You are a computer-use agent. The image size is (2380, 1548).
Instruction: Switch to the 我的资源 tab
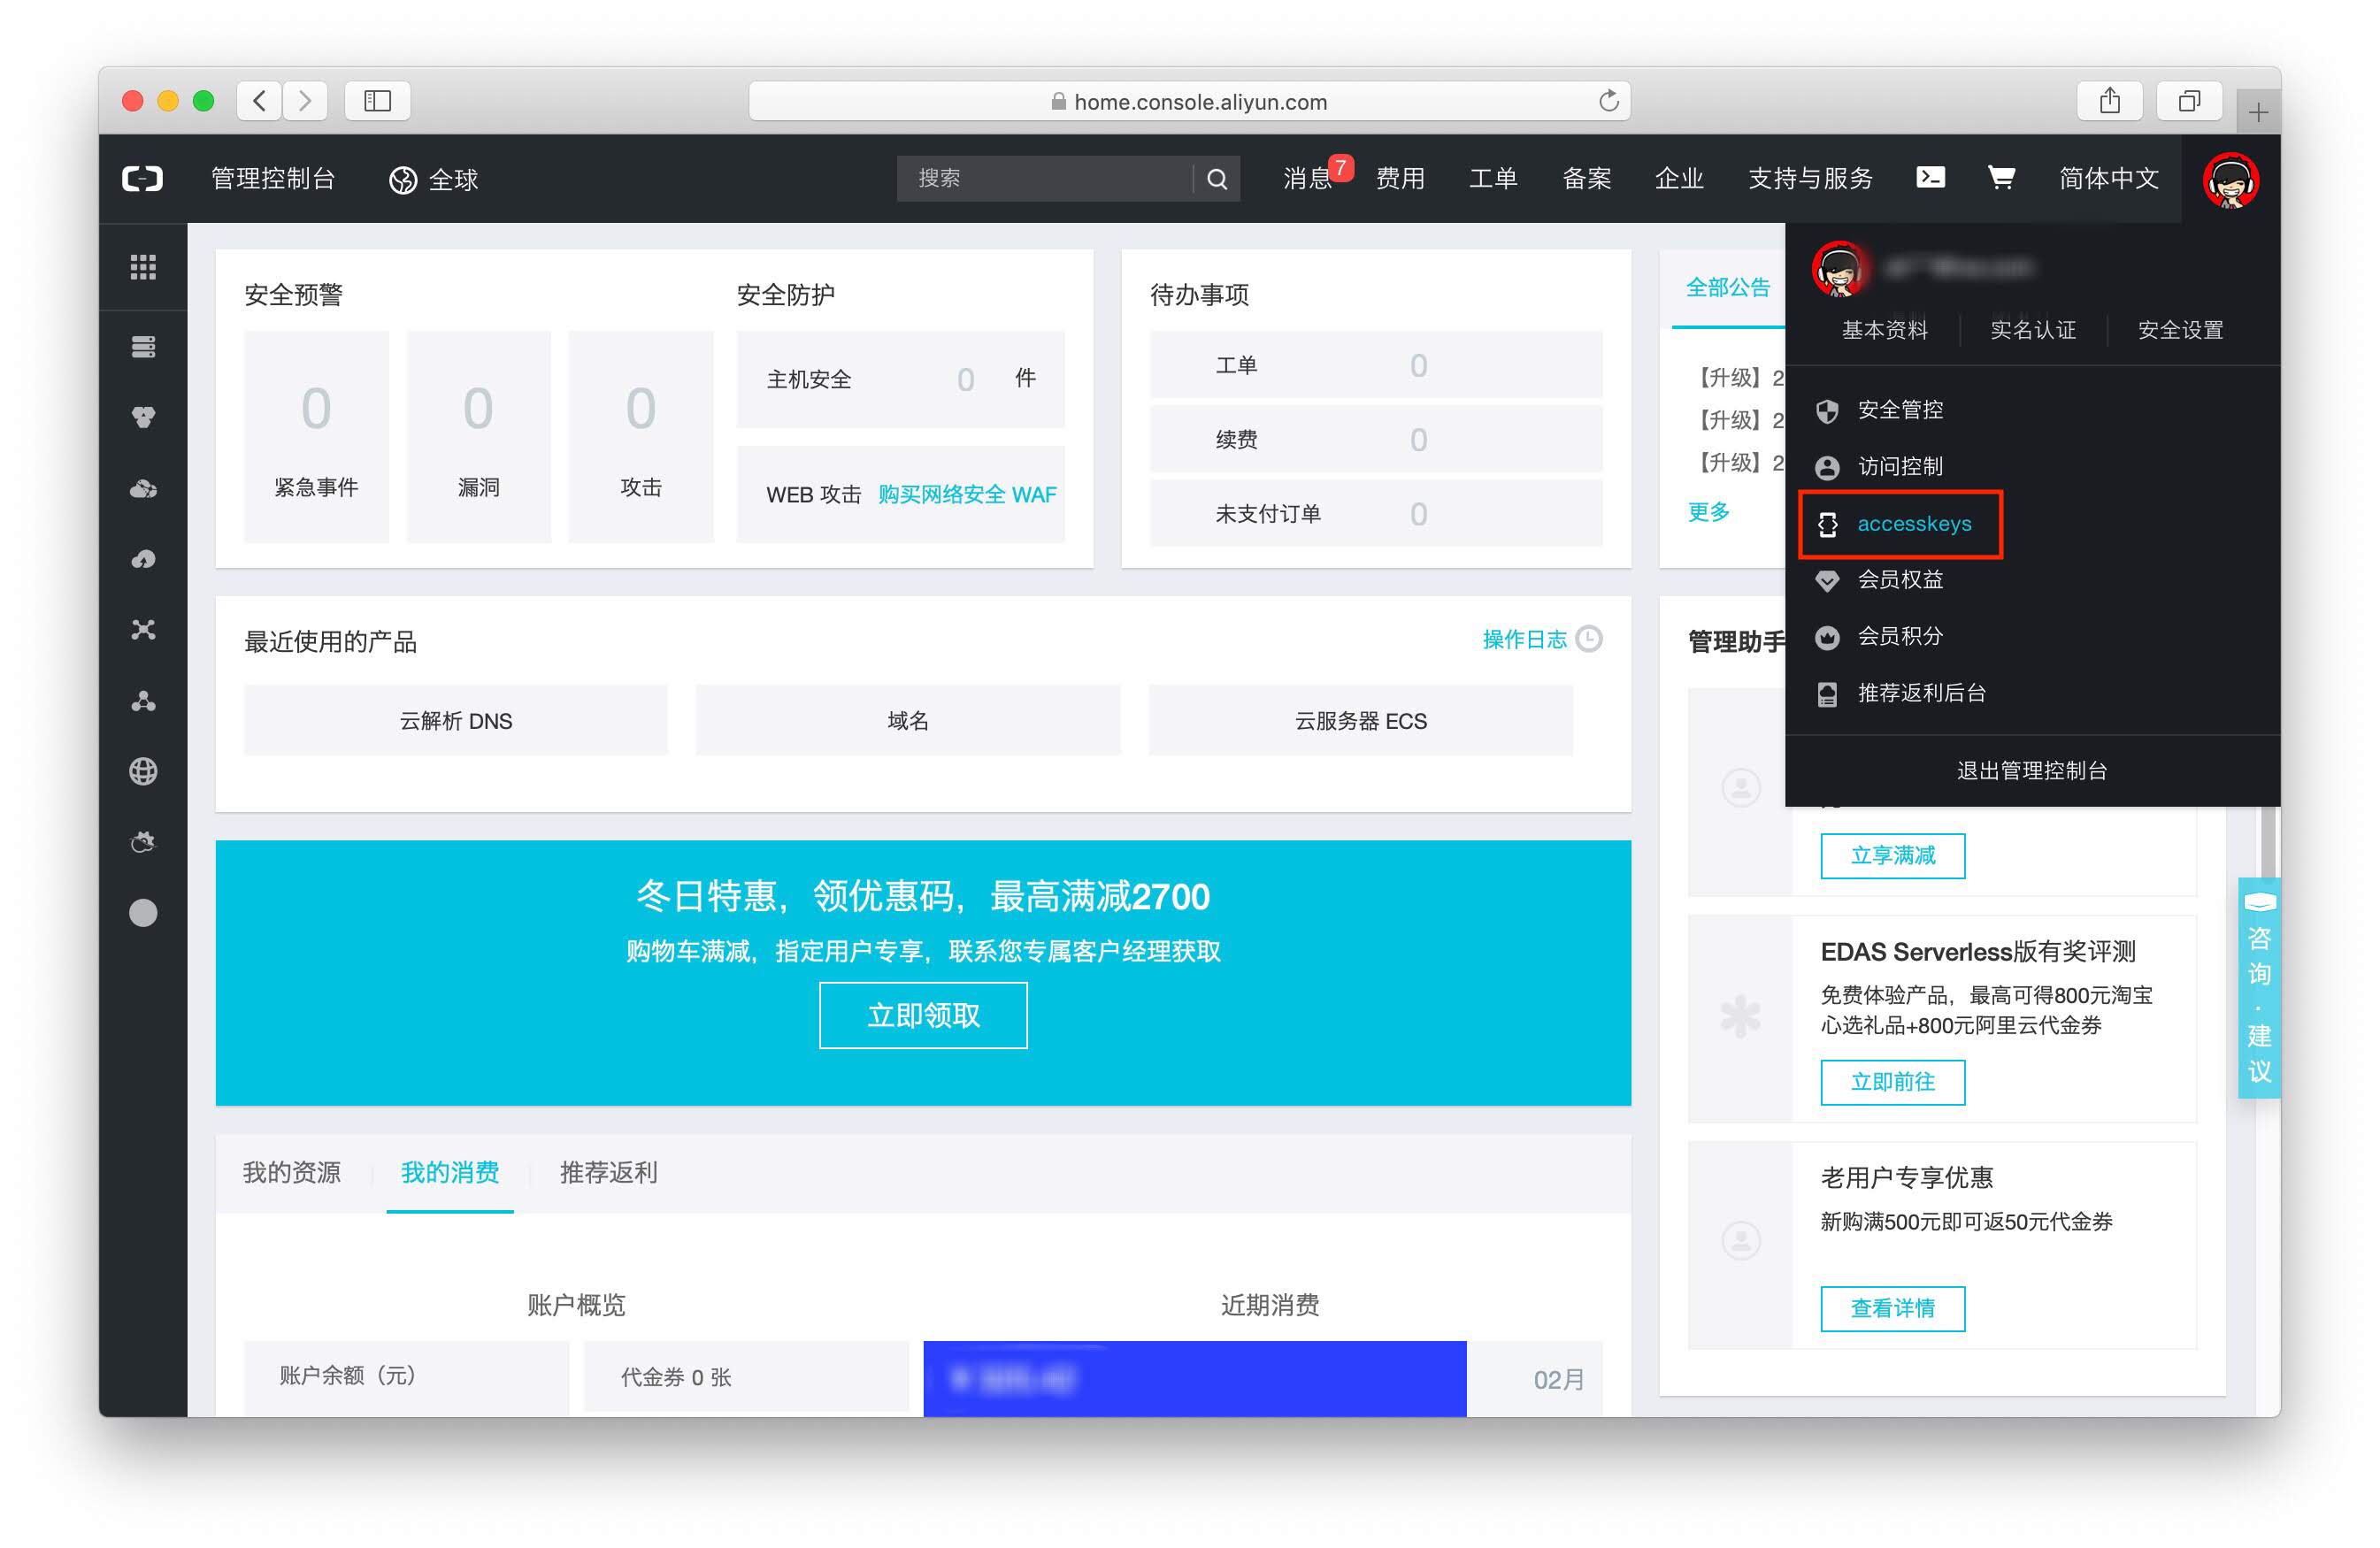coord(292,1172)
